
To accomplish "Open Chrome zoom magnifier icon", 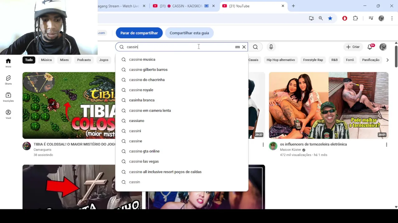I will 321,18.
